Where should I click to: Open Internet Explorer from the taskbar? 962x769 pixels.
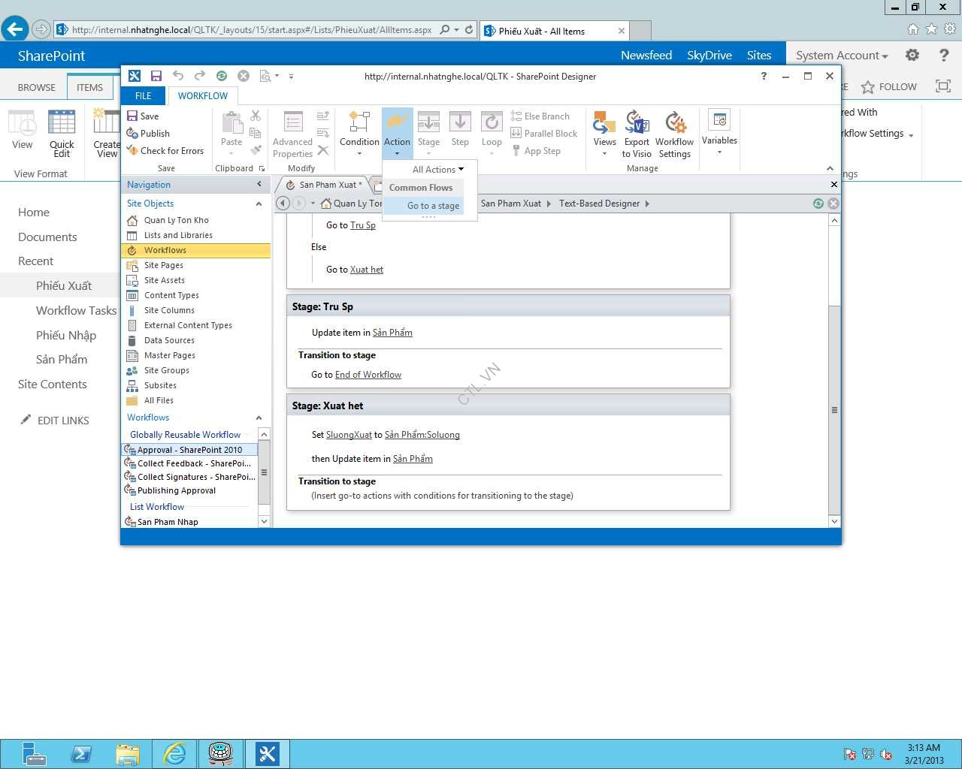[x=174, y=753]
